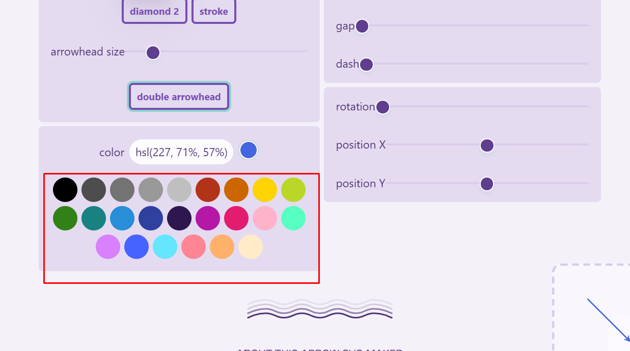Click the gap slider handle
The image size is (630, 351).
coord(362,25)
